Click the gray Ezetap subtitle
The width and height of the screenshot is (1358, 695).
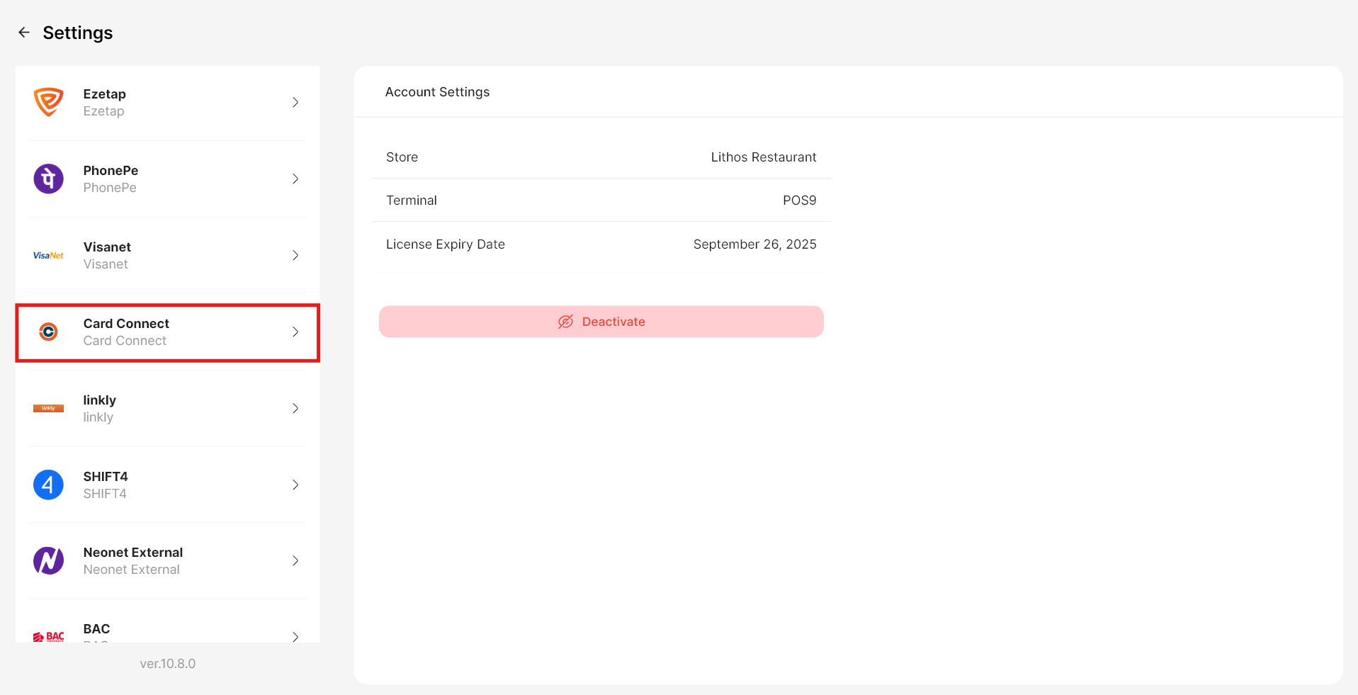click(x=103, y=111)
